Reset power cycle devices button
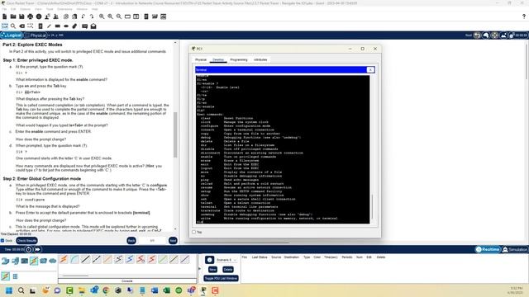 pyautogui.click(x=29, y=249)
